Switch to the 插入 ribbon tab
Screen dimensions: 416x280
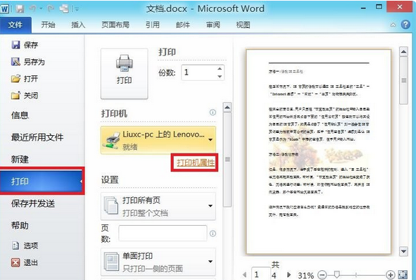click(78, 25)
